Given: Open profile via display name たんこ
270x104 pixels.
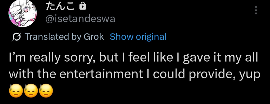Looking at the screenshot, I should click(60, 7).
